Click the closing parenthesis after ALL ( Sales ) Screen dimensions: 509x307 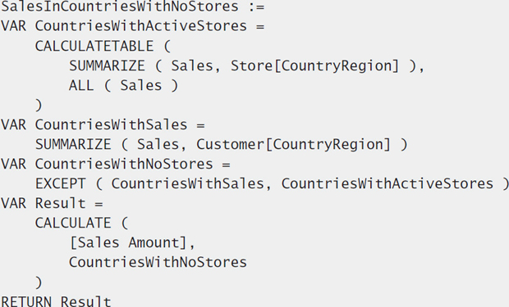[39, 106]
